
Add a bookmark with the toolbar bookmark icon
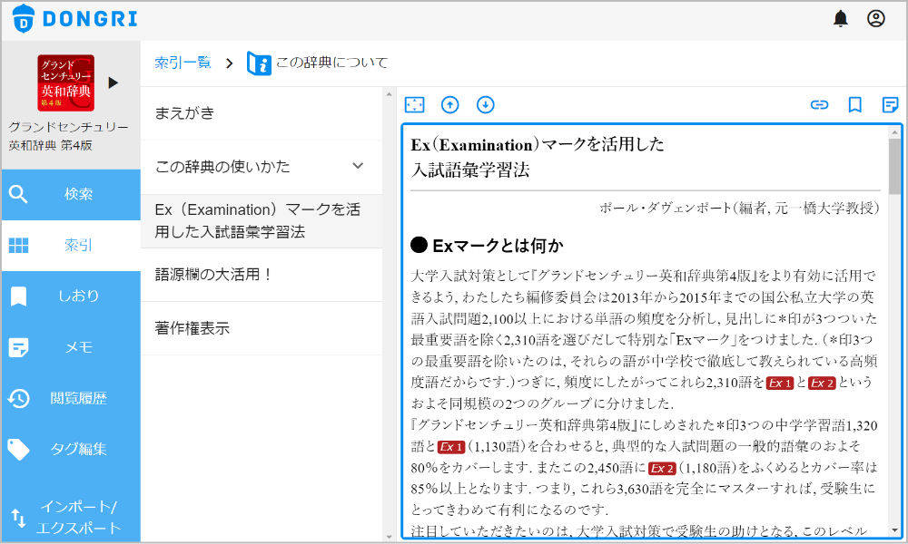click(854, 104)
